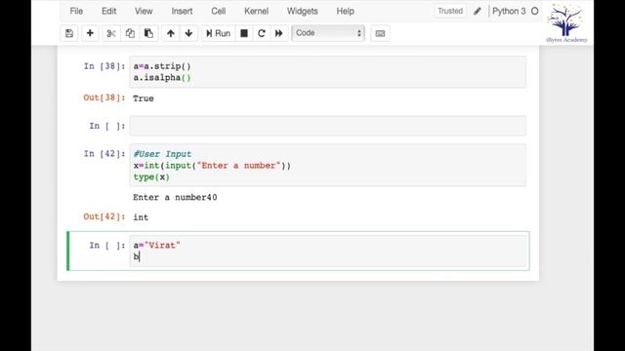Open the Help menu
Viewport: 625px width, 351px height.
coord(345,11)
